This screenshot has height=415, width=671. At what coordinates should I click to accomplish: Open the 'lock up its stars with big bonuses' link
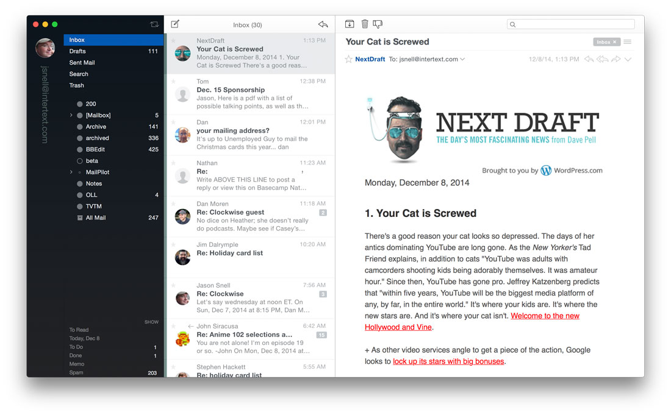pyautogui.click(x=448, y=361)
